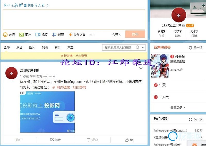Image resolution: width=206 pixels, height=146 pixels.
Task: Open second-ranked item 19天
Action: (162, 85)
